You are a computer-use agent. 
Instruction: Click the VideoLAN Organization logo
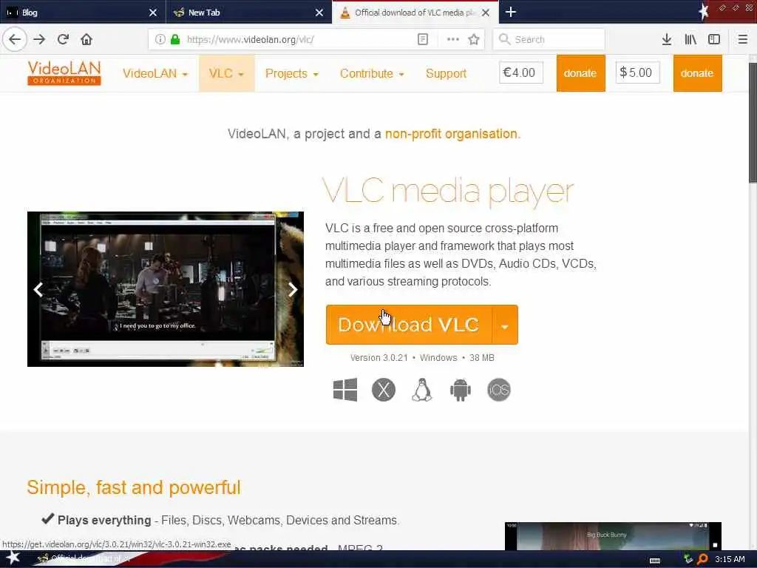pyautogui.click(x=64, y=73)
